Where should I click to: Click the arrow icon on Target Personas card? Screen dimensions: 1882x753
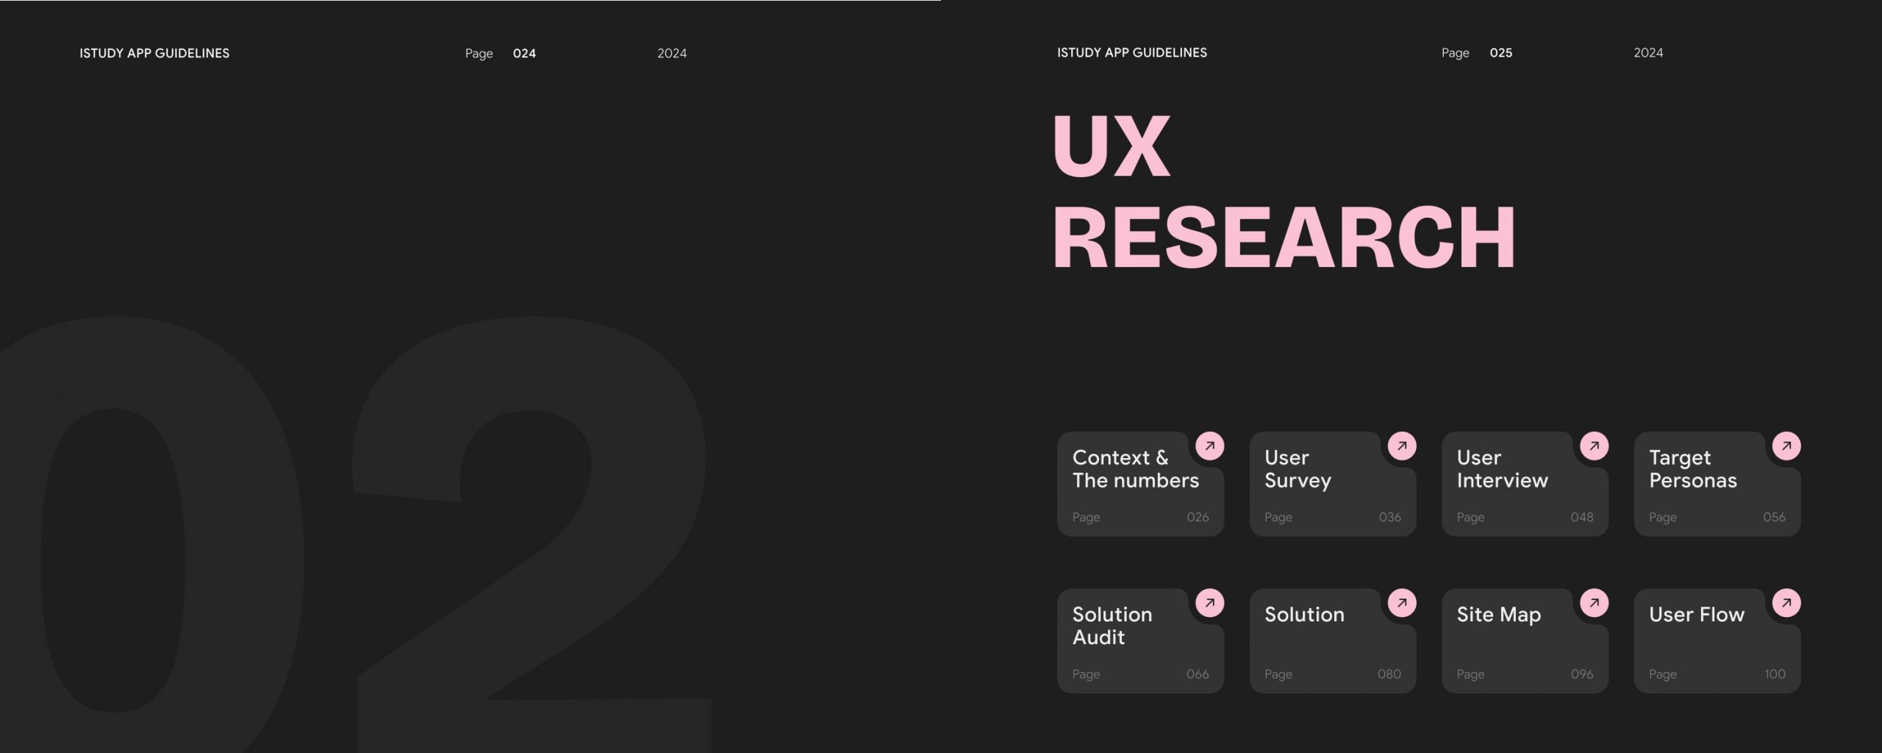tap(1786, 446)
